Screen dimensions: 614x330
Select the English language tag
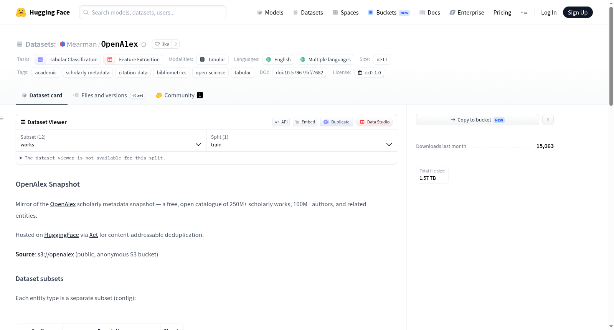[x=279, y=59]
